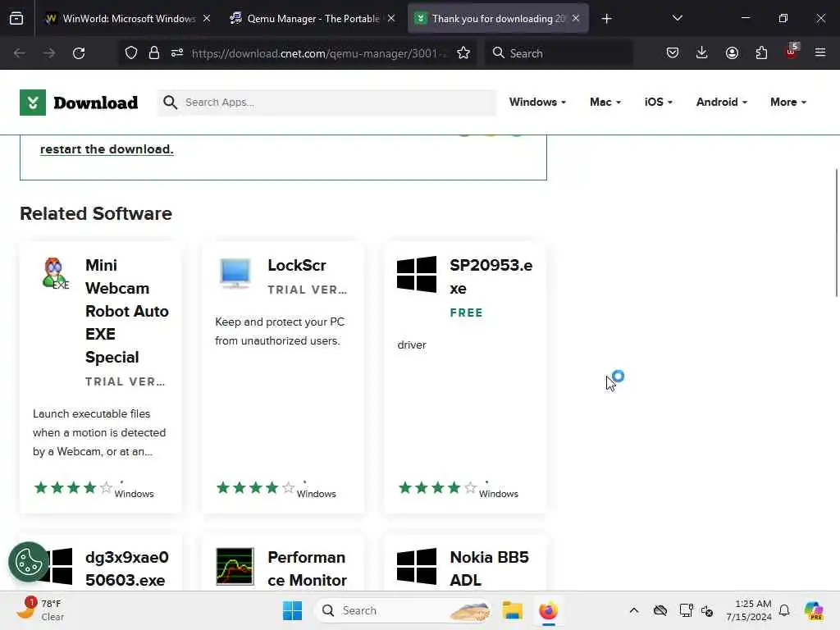Click the CNET Download logo icon

(33, 103)
